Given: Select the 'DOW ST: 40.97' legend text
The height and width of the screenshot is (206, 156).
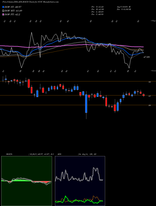Looking at the screenshot, I should click(13, 7).
